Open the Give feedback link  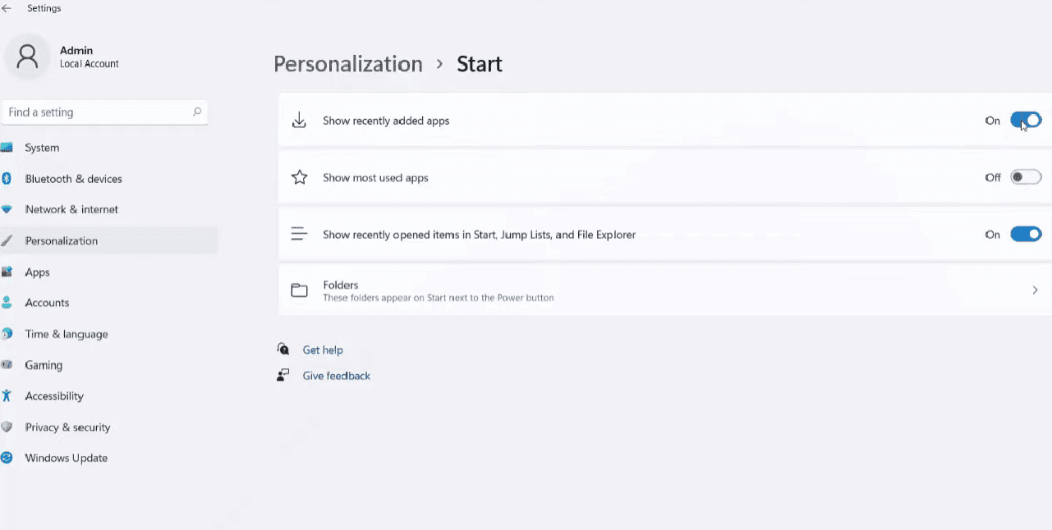337,376
